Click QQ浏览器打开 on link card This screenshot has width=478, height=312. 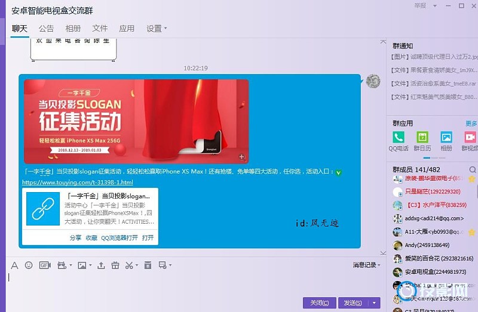click(x=119, y=237)
